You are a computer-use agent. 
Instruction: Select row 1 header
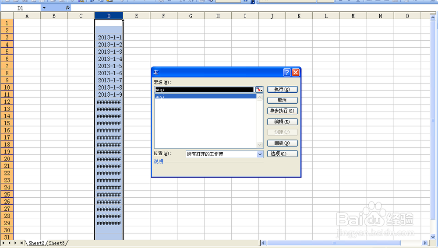7,23
